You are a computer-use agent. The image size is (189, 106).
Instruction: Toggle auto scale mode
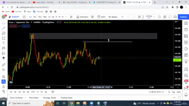point(178,92)
